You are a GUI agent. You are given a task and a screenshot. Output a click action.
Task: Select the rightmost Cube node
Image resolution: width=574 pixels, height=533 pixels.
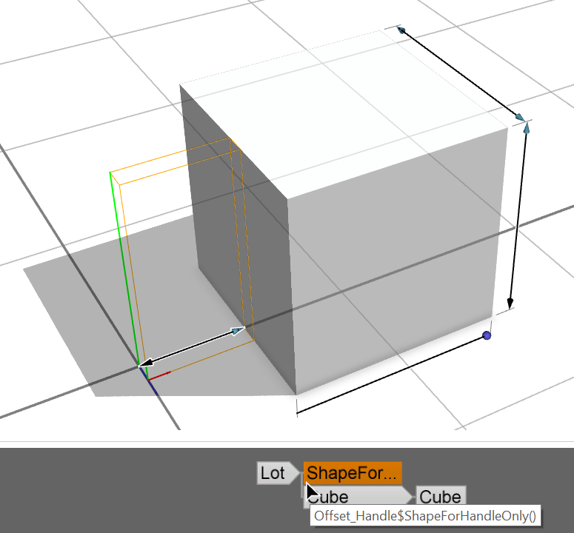point(440,497)
